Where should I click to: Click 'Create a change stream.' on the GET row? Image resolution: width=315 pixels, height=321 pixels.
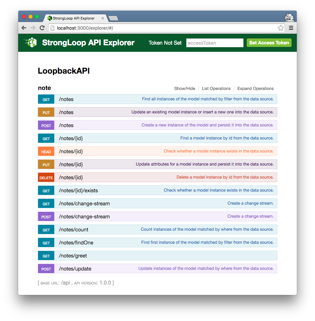tap(251, 203)
